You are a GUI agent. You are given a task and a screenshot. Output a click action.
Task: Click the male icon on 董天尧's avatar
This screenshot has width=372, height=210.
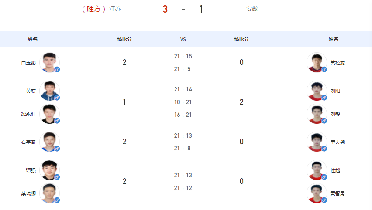pos(324,149)
